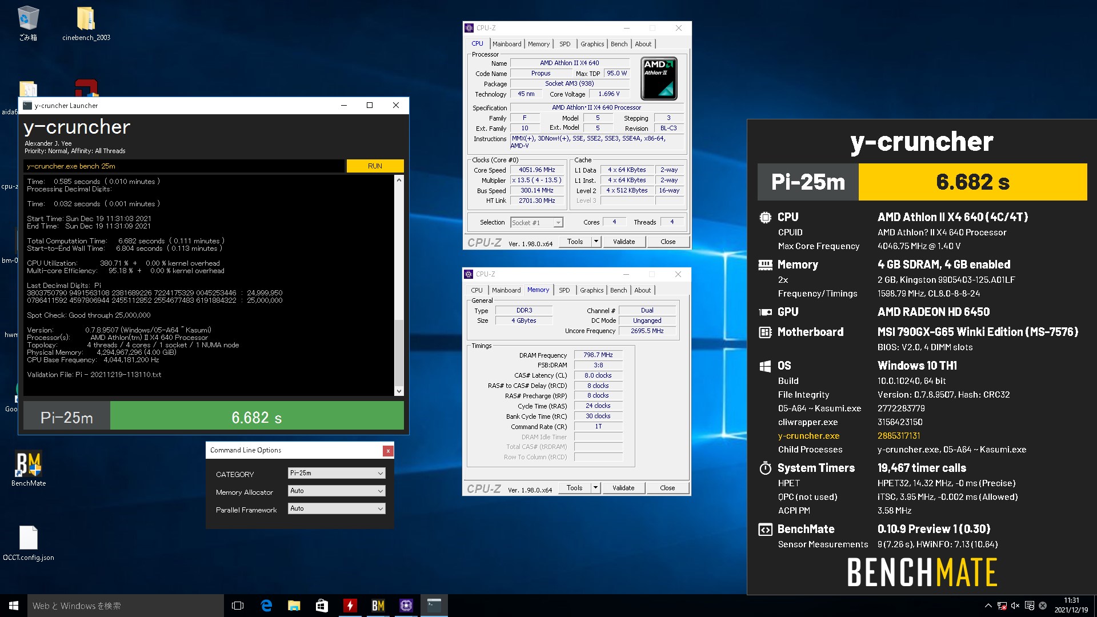The height and width of the screenshot is (617, 1097).
Task: Expand the Tools arrow in the upper CPU-Z window
Action: coord(596,242)
